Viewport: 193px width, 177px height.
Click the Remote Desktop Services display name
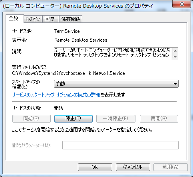(81, 40)
